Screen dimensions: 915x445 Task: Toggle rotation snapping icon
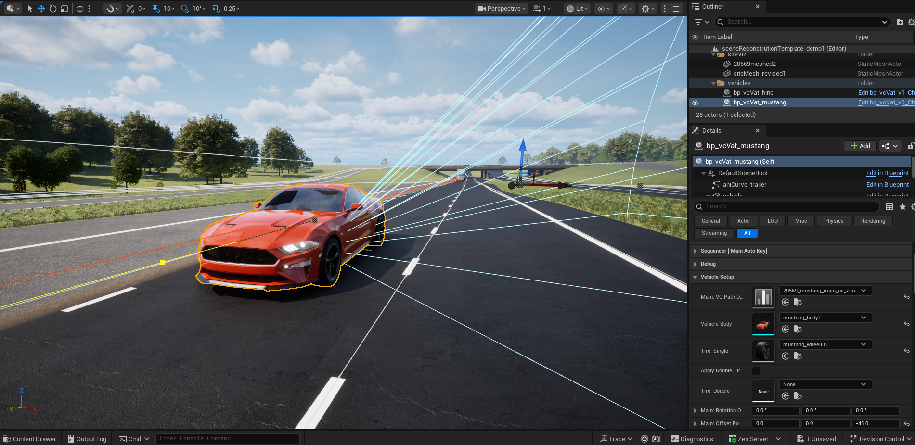(185, 9)
